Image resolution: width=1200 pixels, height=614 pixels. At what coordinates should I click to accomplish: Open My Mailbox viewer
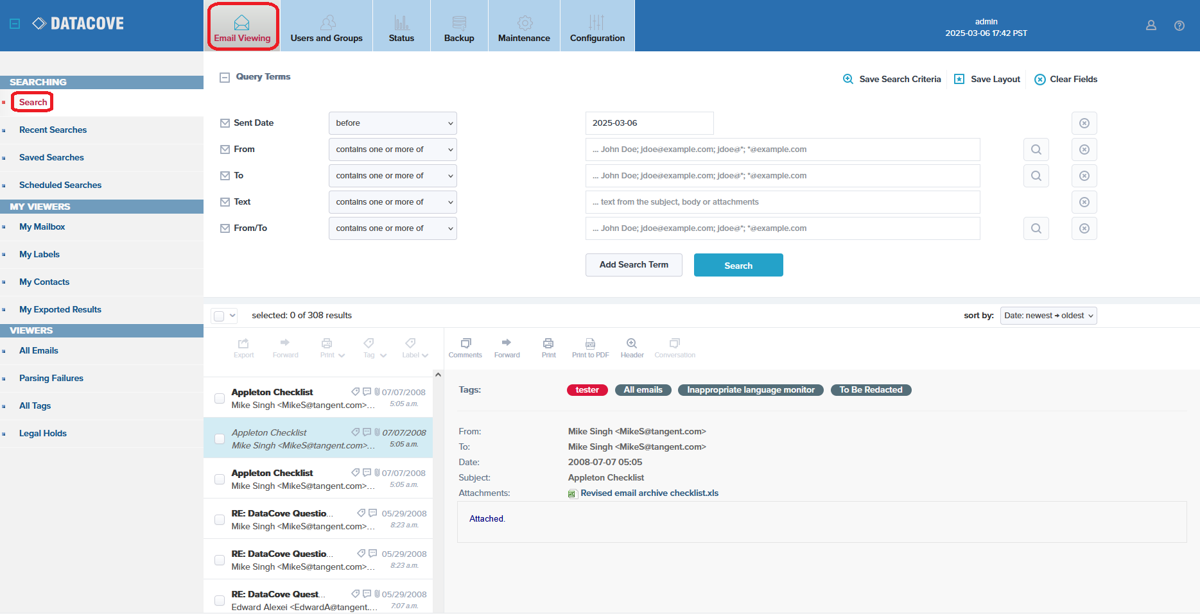coord(42,226)
